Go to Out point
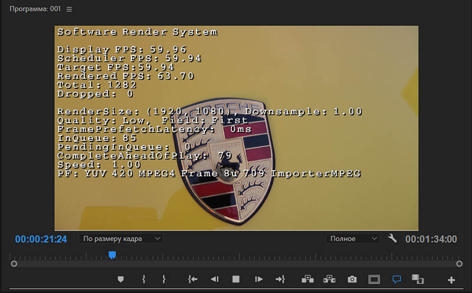Screen dimensions: 472x293 pyautogui.click(x=280, y=279)
